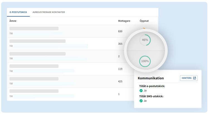Click the 100% open-rate ring
Viewport: 209px width, 114px height.
pos(145,61)
